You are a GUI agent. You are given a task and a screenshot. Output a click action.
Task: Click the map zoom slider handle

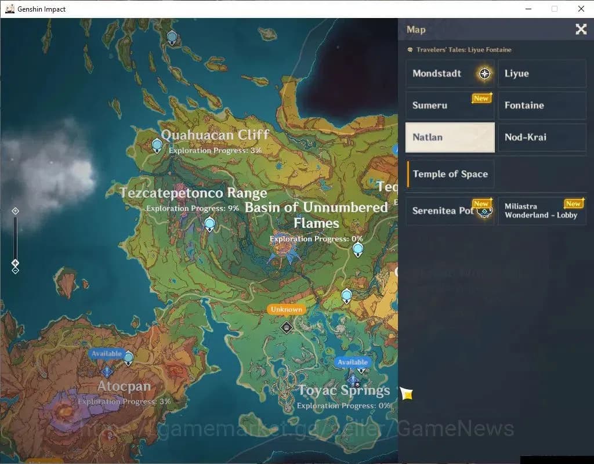pos(15,263)
